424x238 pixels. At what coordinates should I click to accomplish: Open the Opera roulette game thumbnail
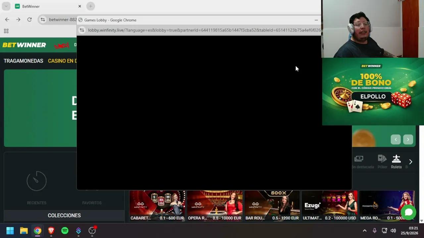click(215, 206)
